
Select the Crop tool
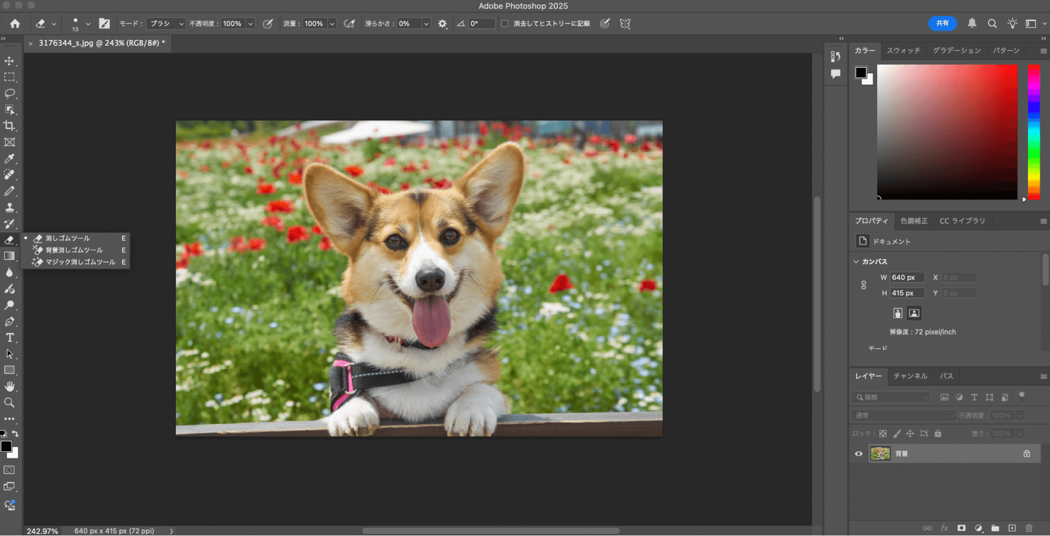[x=9, y=126]
